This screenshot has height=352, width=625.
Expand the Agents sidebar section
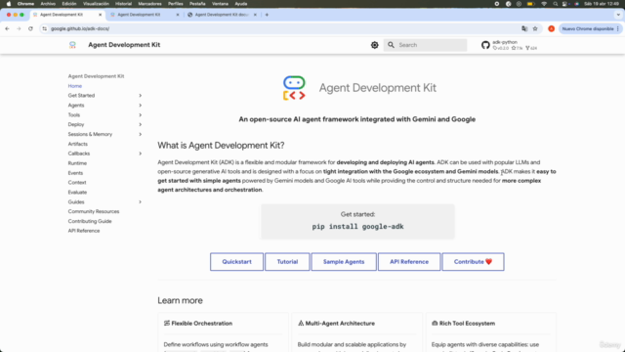click(x=140, y=106)
